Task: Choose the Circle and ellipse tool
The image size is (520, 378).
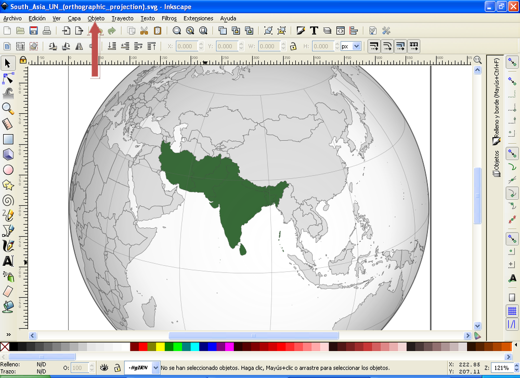Action: (8, 170)
